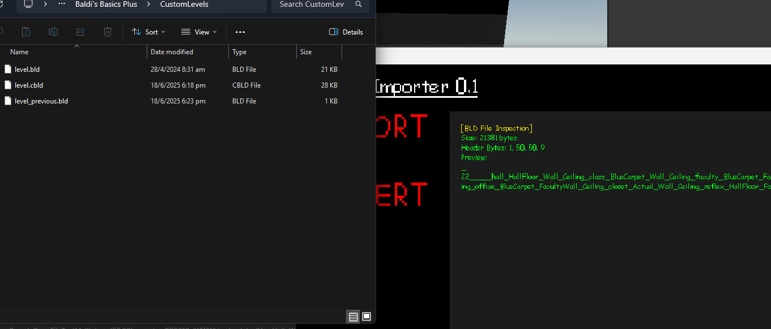This screenshot has width=771, height=329.
Task: Select the large thumbnails view icon at bottom right
Action: point(366,317)
